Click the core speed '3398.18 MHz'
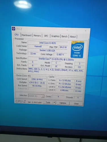The width and height of the screenshot is (107, 142). coord(37,79)
